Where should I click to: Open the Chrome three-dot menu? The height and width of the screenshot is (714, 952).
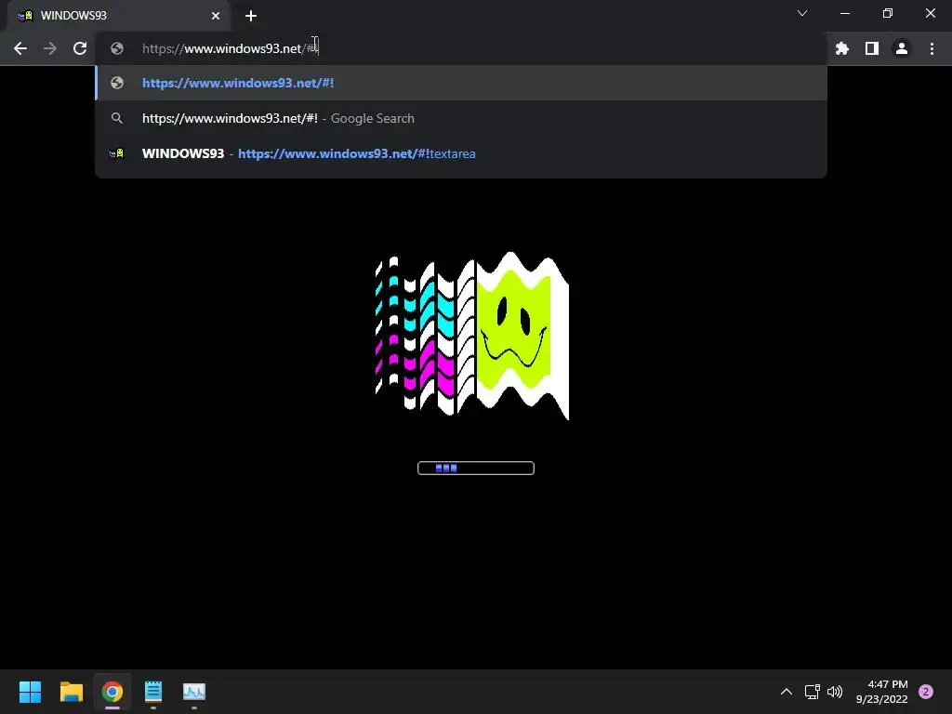tap(932, 48)
